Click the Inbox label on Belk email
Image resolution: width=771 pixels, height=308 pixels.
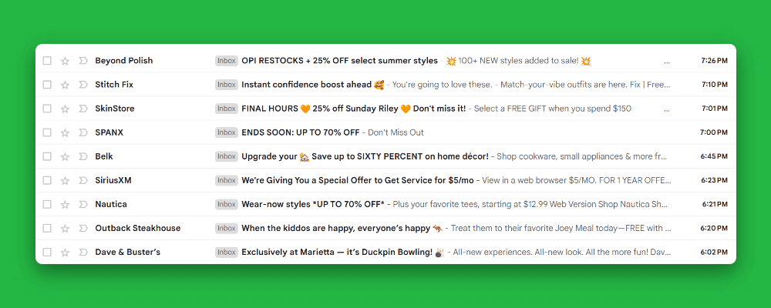227,156
